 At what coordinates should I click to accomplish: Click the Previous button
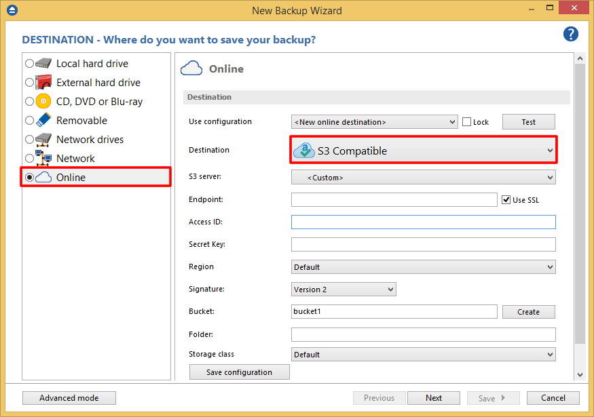click(379, 398)
